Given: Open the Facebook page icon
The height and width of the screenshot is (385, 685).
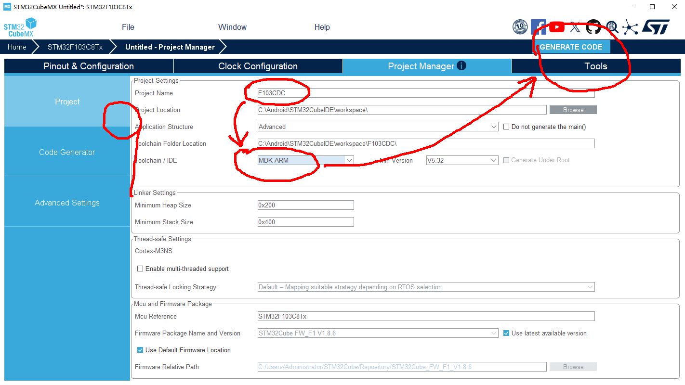Looking at the screenshot, I should pos(538,27).
